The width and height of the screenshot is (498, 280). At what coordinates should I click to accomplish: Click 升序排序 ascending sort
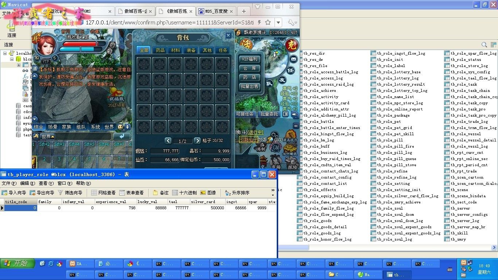237,192
